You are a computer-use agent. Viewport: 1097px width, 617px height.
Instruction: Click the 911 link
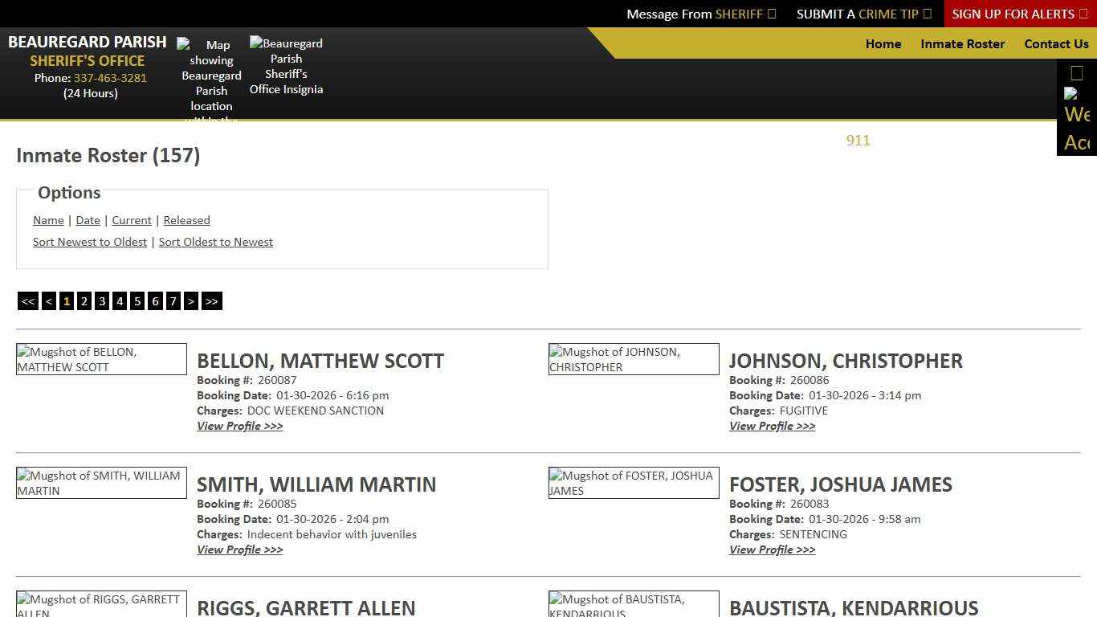[x=858, y=141]
